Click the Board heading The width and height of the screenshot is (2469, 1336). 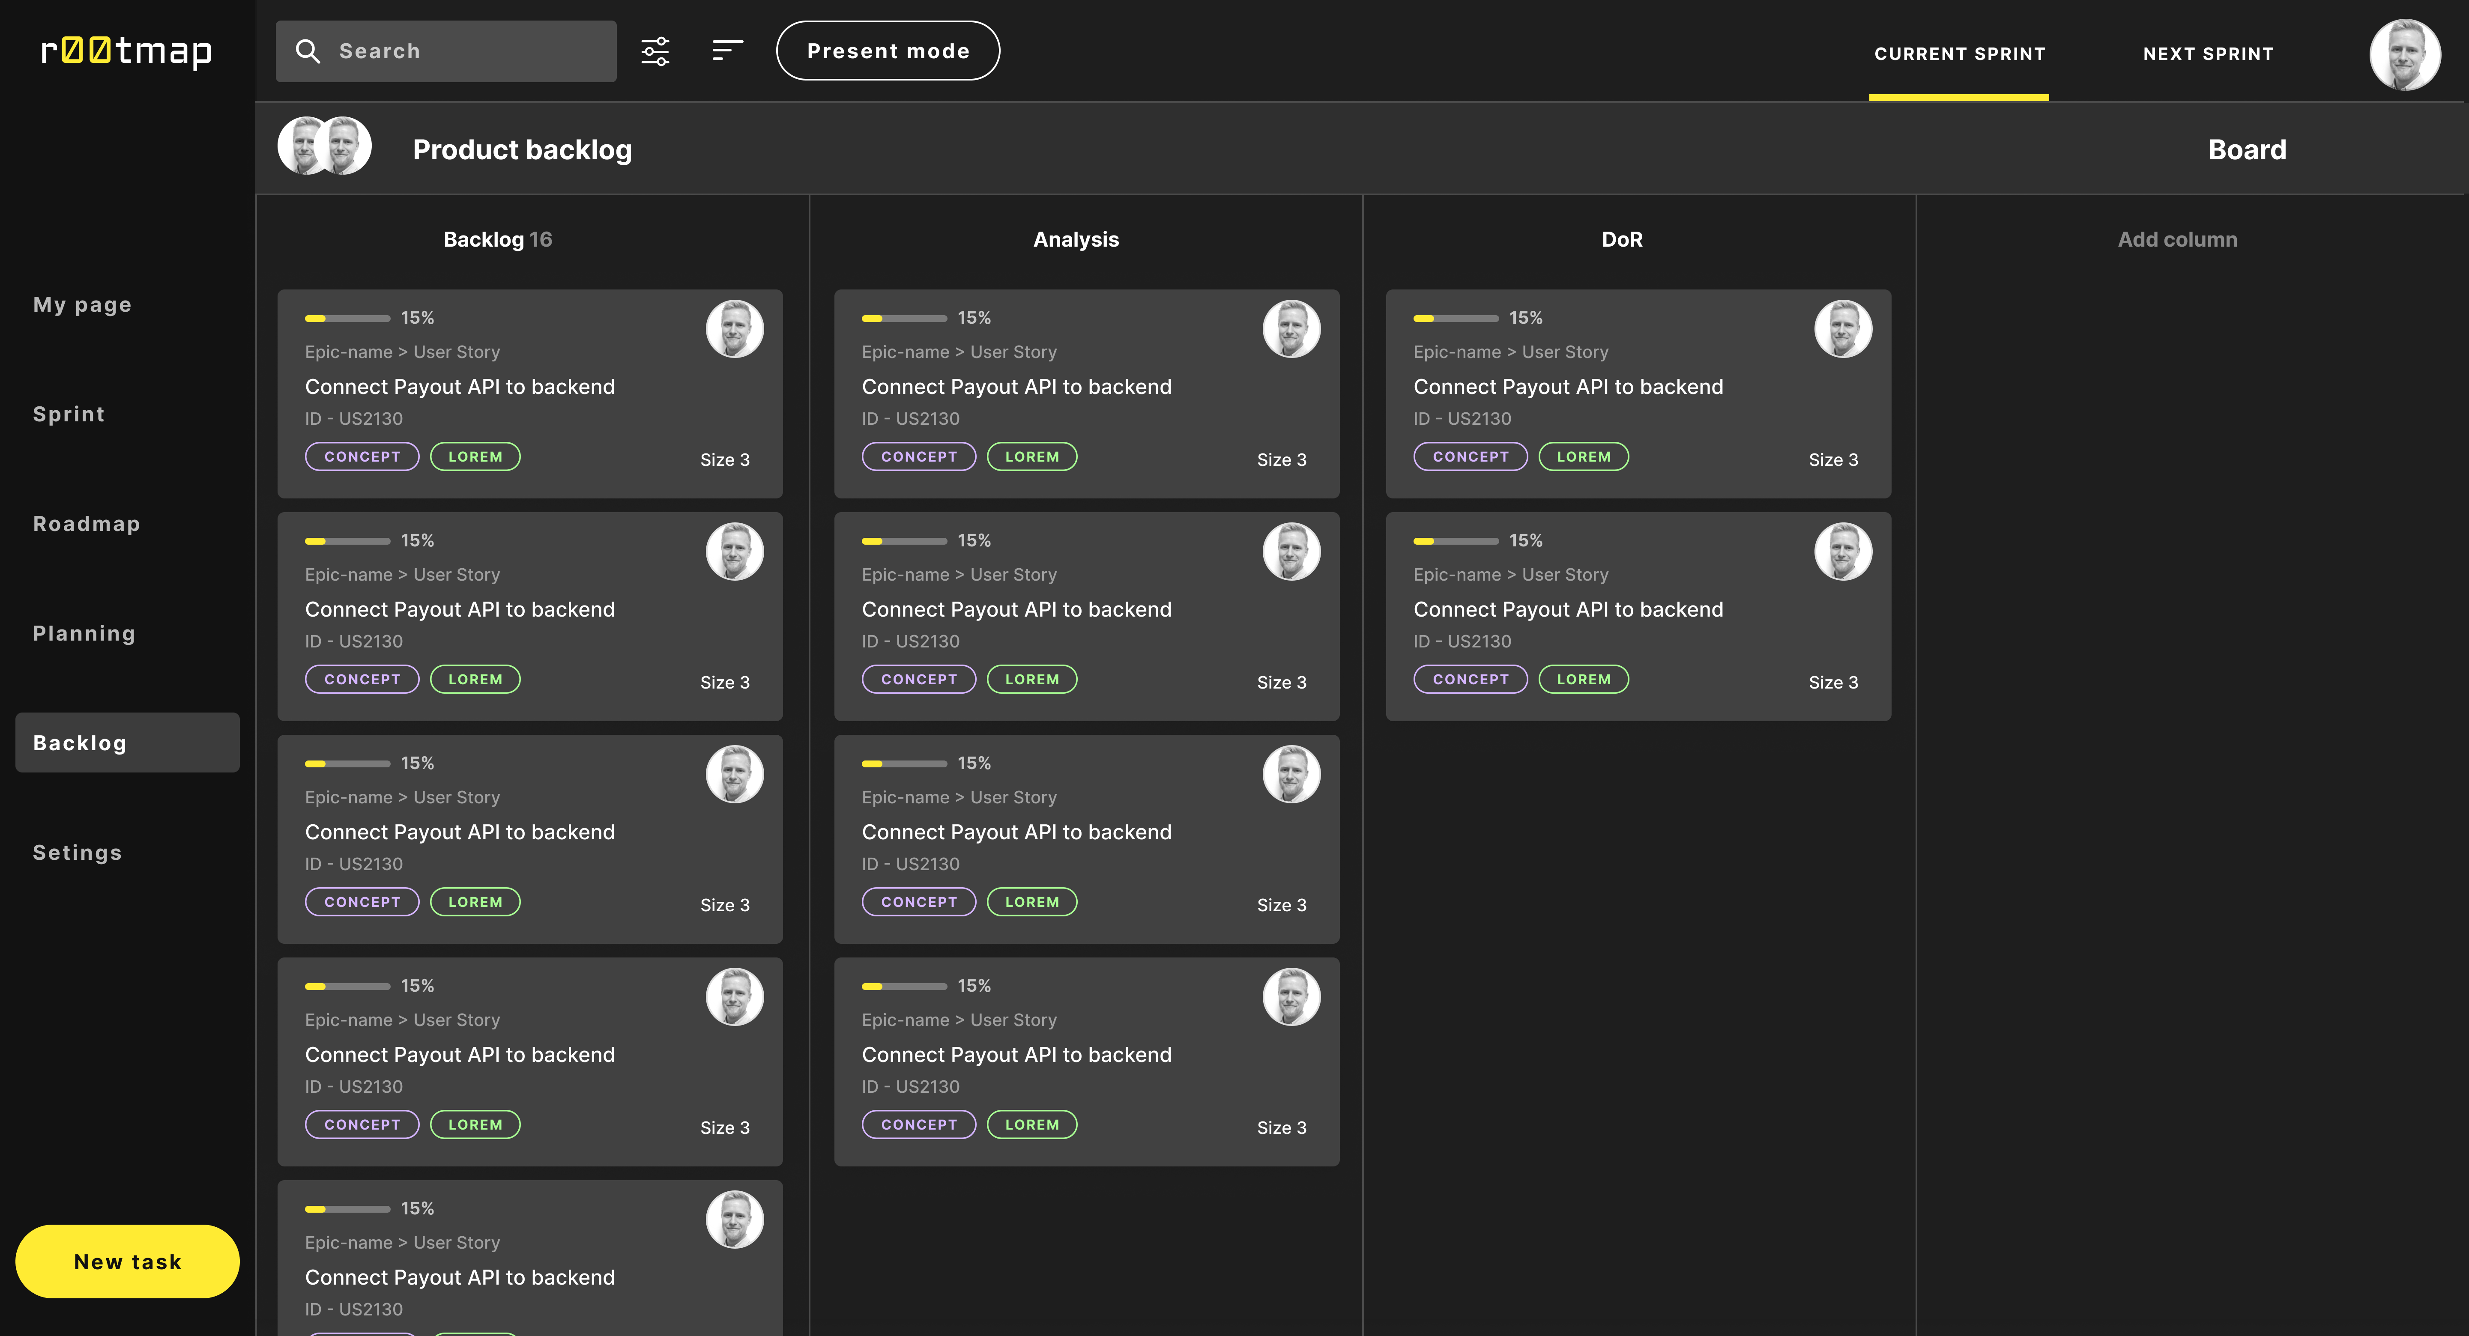[x=2247, y=149]
